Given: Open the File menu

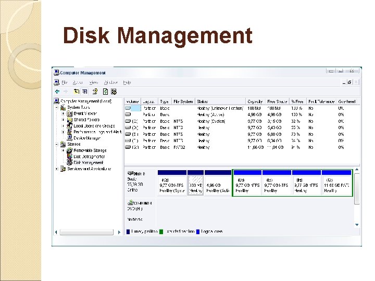Looking at the screenshot, I should (65, 82).
